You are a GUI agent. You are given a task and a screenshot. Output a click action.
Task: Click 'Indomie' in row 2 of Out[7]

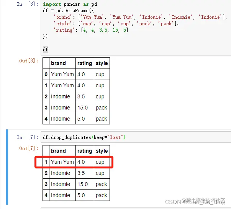[61, 173]
